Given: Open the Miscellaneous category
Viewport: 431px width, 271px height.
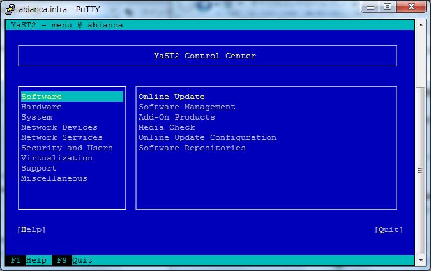Looking at the screenshot, I should pyautogui.click(x=54, y=178).
